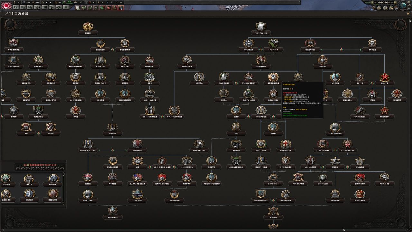This screenshot has height=232, width=412.
Task: Choose the カリェスを追放 focus icon
Action: pyautogui.click(x=248, y=43)
